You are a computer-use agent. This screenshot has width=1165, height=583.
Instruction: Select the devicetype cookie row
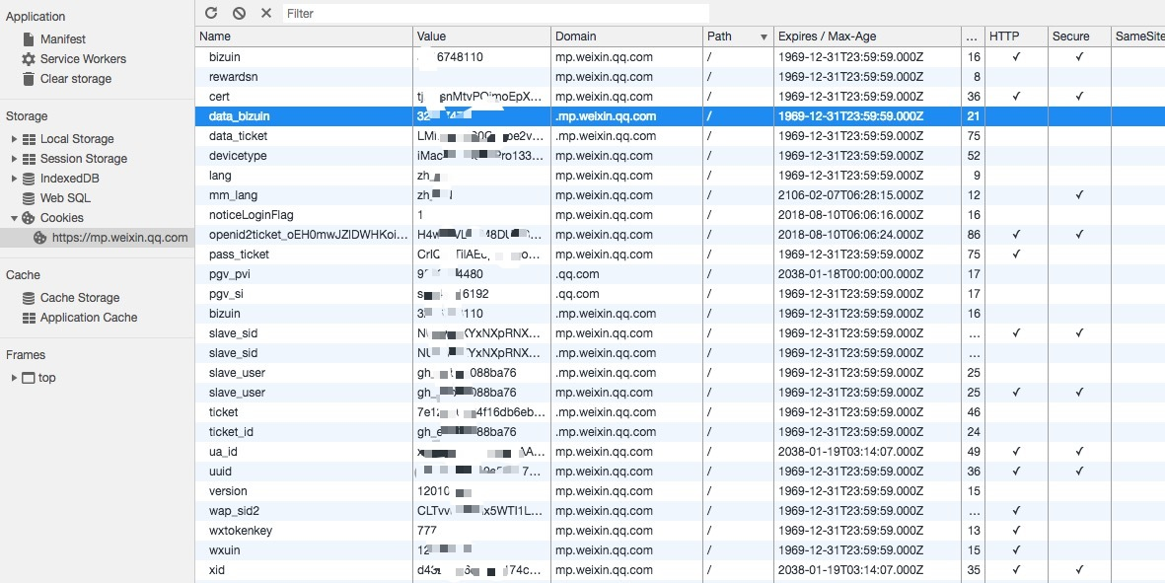coord(680,156)
